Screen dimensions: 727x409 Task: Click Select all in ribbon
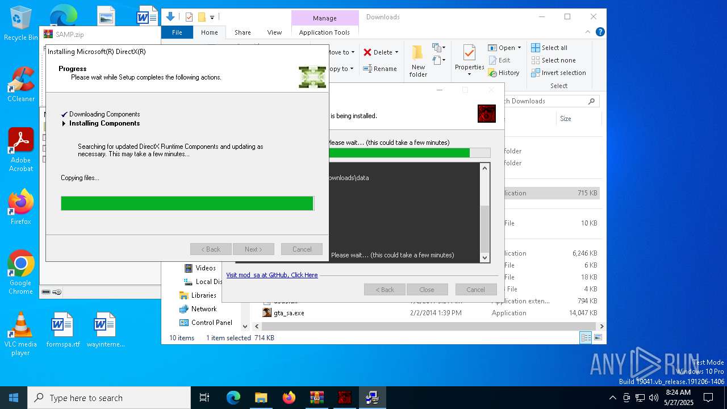pyautogui.click(x=549, y=48)
